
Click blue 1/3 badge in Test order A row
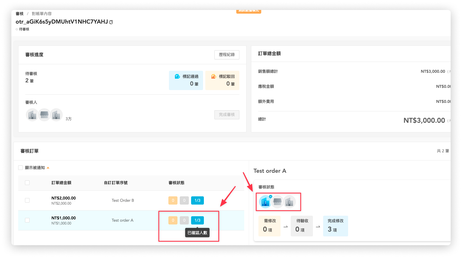point(197,220)
